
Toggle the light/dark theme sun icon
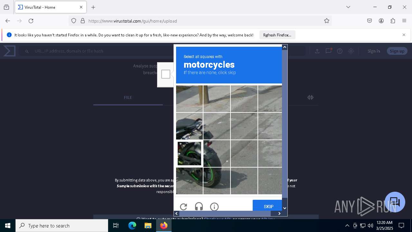(x=351, y=51)
